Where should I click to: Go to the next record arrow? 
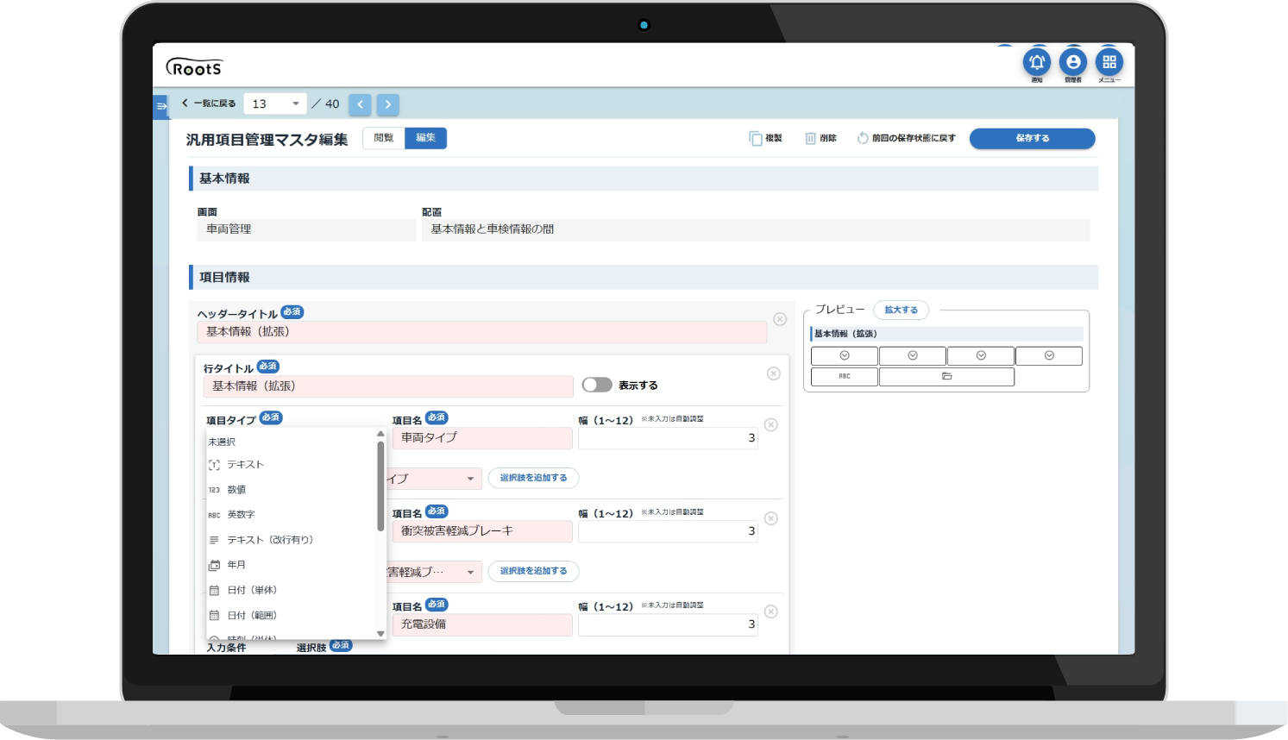(388, 104)
